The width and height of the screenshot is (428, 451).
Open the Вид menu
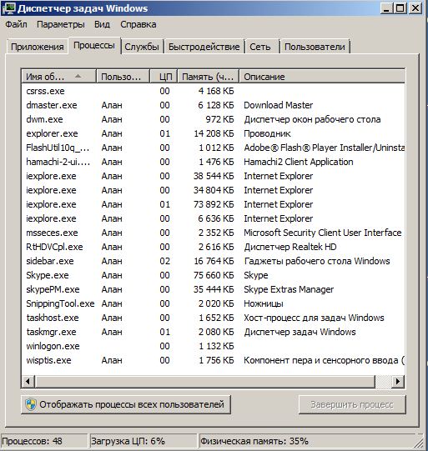pos(102,24)
